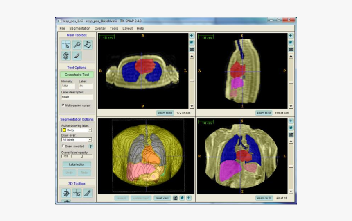
Task: Expand the 3D view with its plus icon
Action: click(x=189, y=198)
